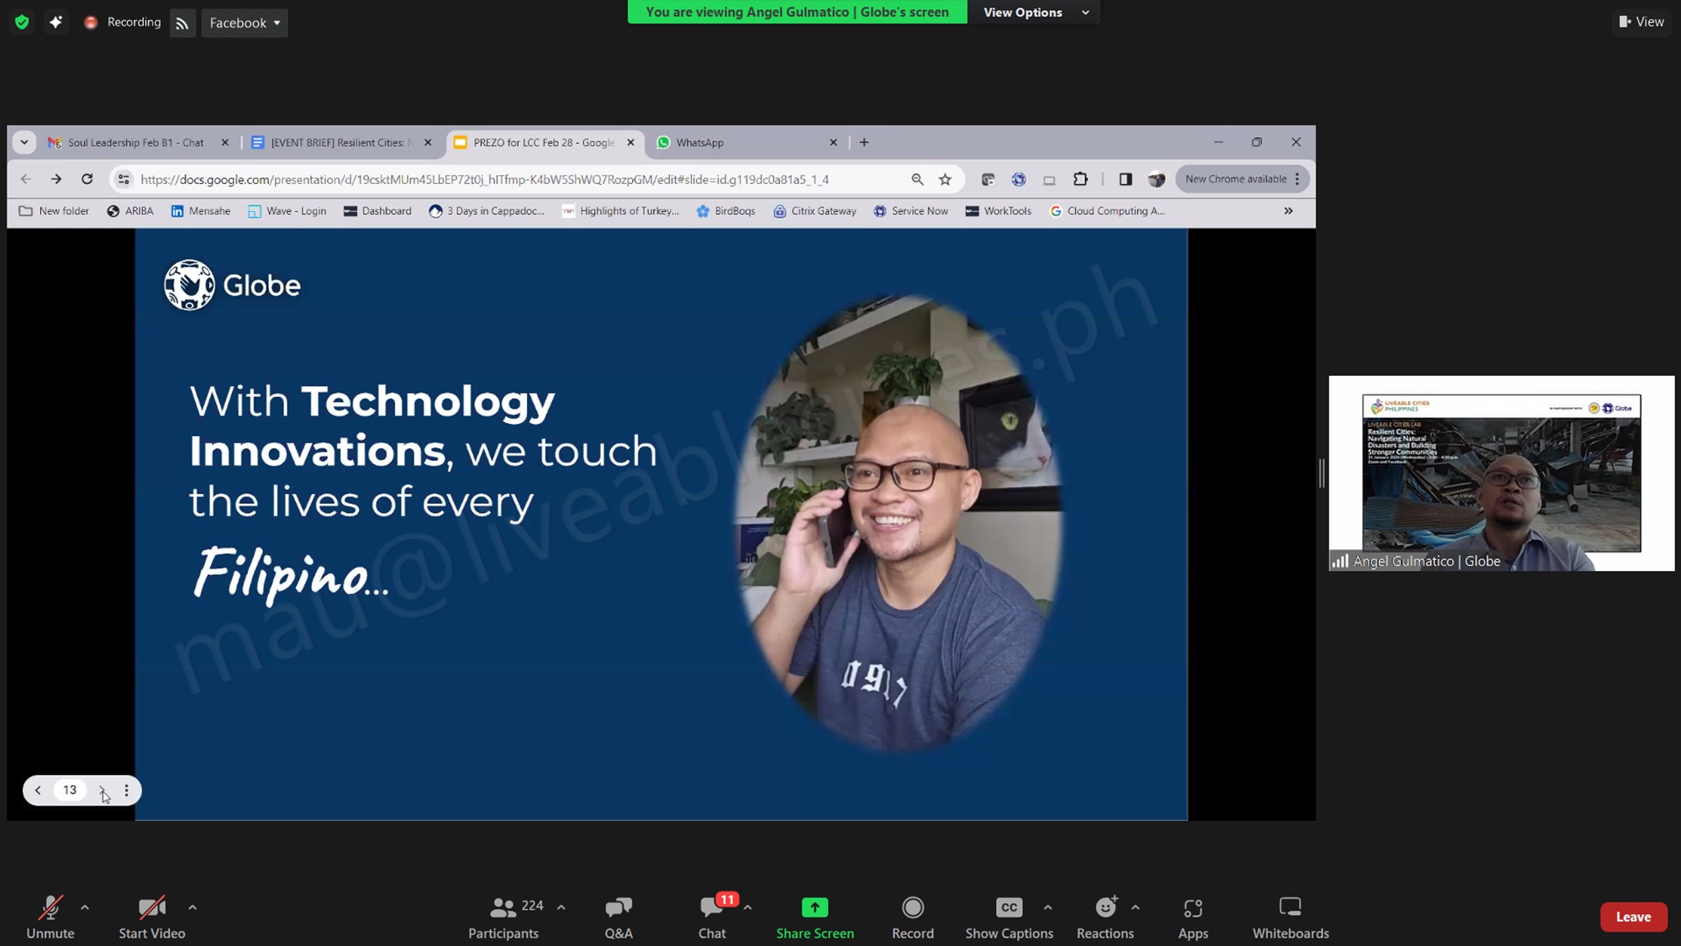
Task: Open a new Chrome tab
Action: coord(864,142)
